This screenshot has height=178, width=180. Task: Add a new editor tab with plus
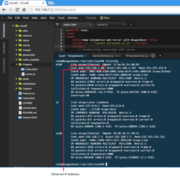click(x=131, y=24)
